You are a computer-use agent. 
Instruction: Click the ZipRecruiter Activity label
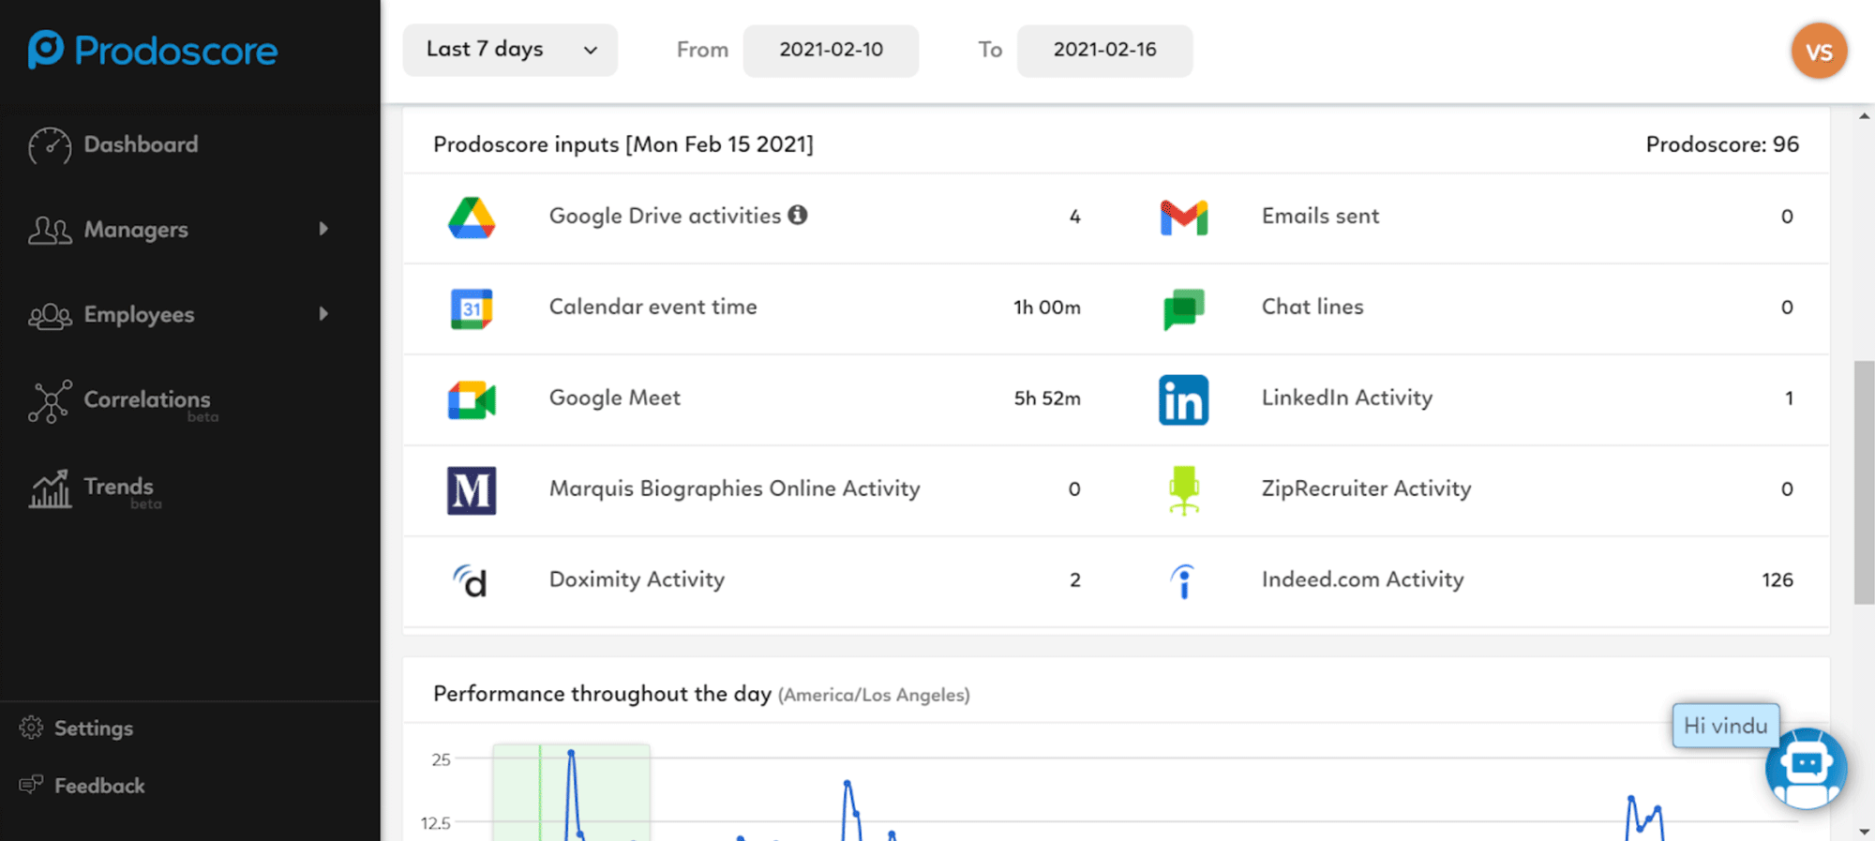(x=1366, y=488)
